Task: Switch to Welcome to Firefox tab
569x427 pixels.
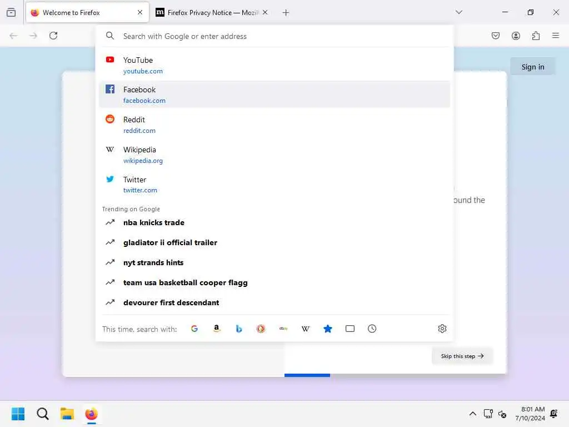Action: [87, 12]
